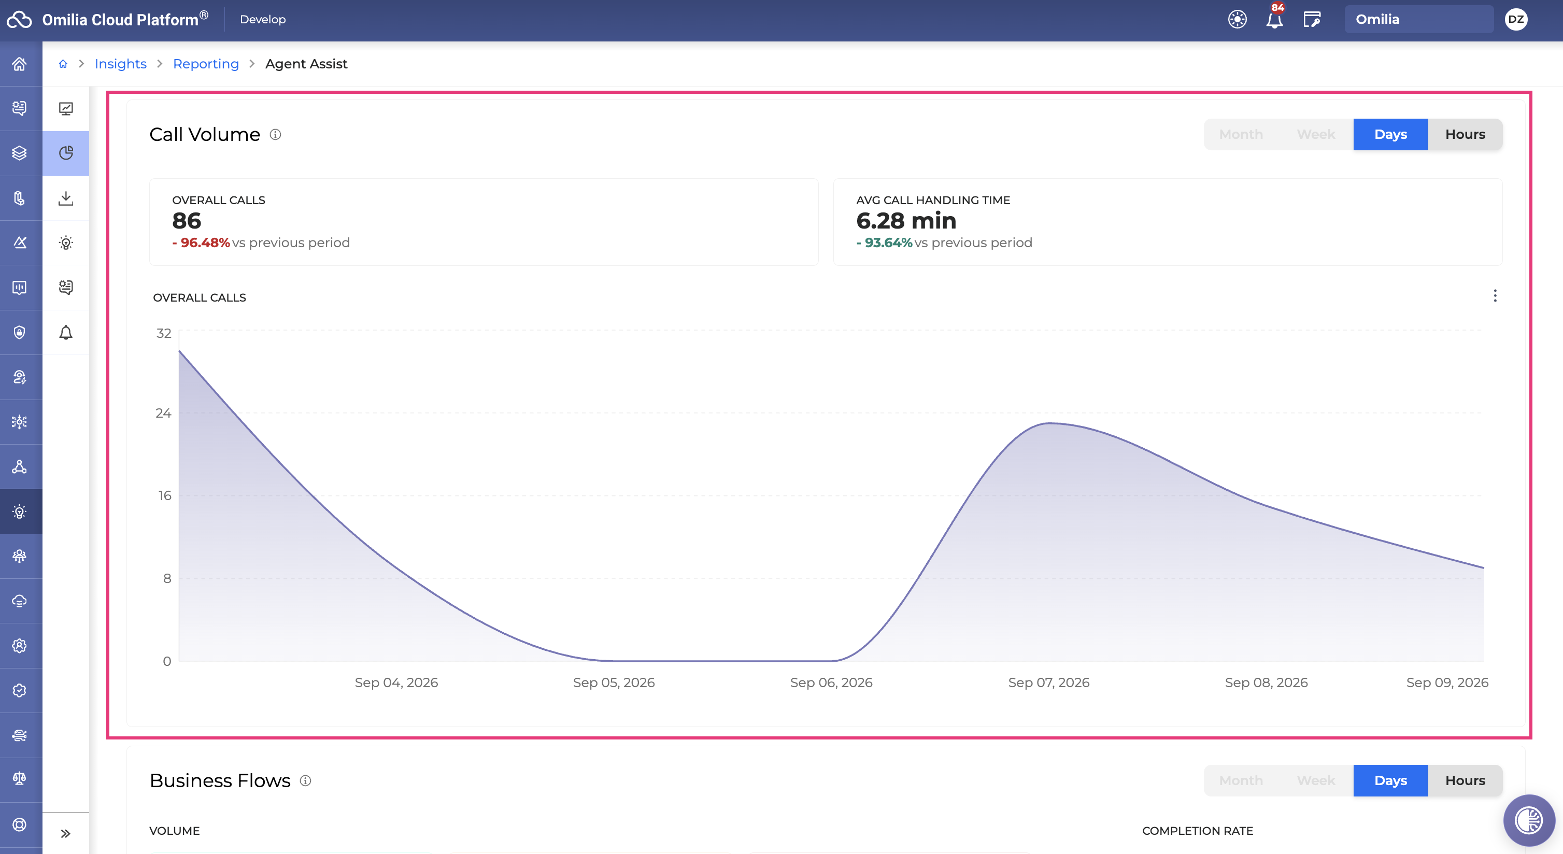
Task: Open the dashboard monitor chart icon
Action: coord(65,109)
